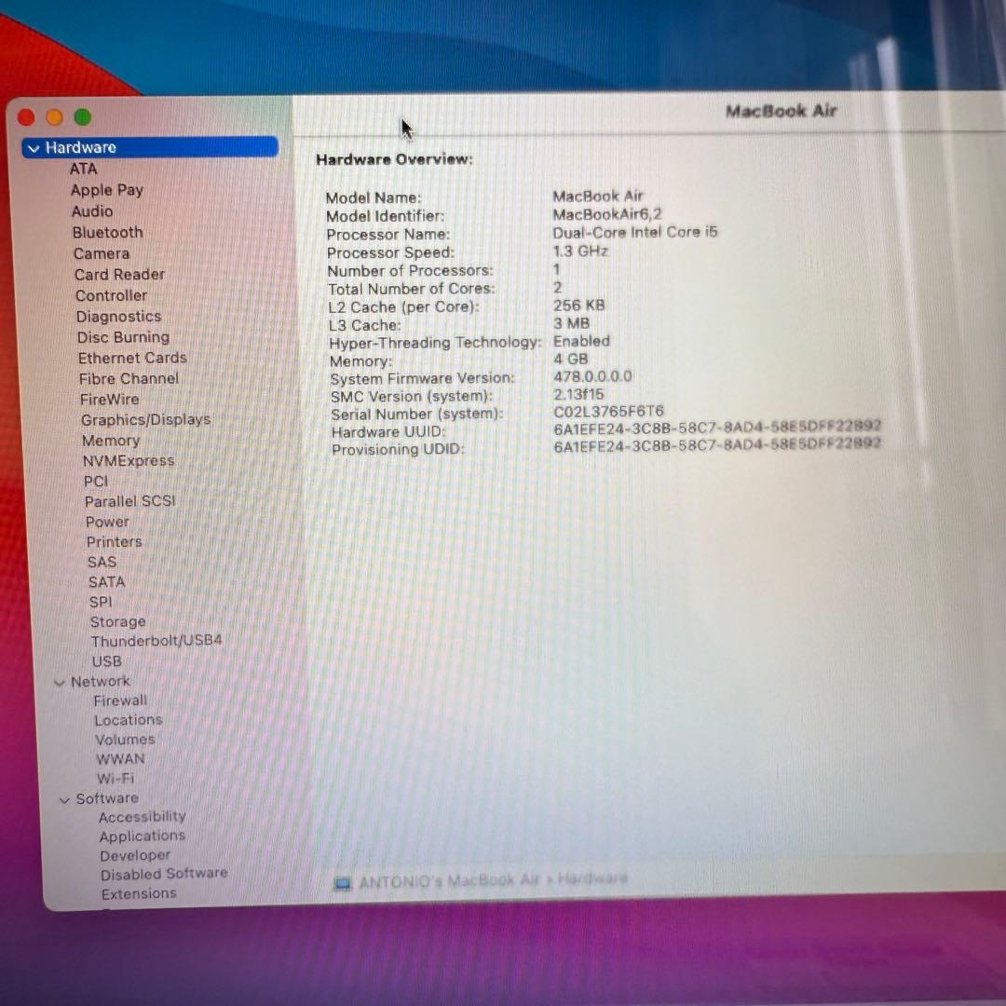The width and height of the screenshot is (1006, 1006).
Task: Select Power in the Hardware list
Action: click(106, 522)
